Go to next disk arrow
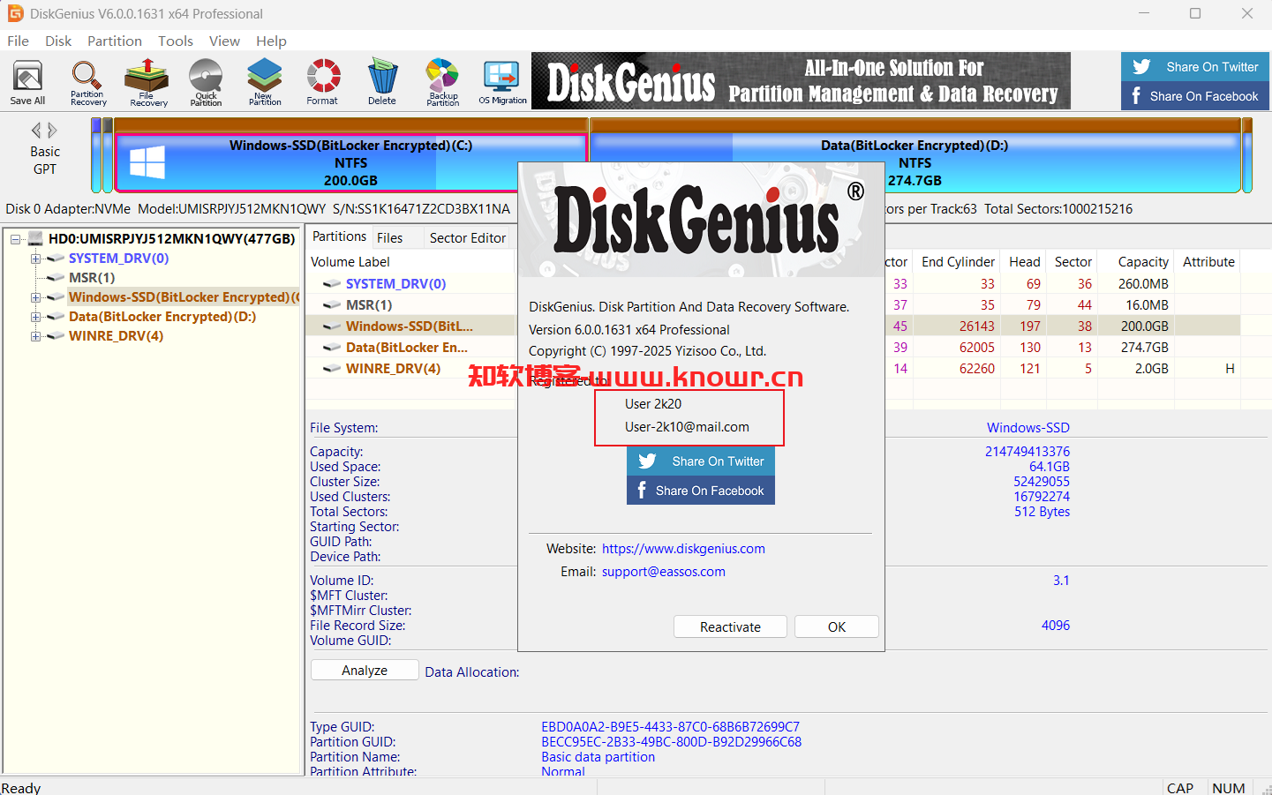 point(53,131)
